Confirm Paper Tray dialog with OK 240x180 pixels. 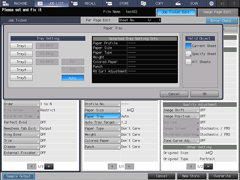[x=205, y=94]
